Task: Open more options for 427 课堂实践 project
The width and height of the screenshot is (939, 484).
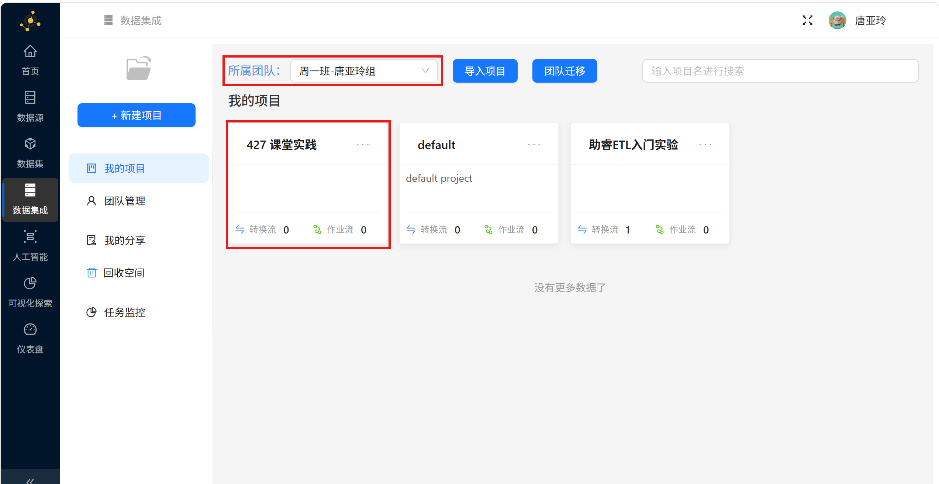Action: 363,145
